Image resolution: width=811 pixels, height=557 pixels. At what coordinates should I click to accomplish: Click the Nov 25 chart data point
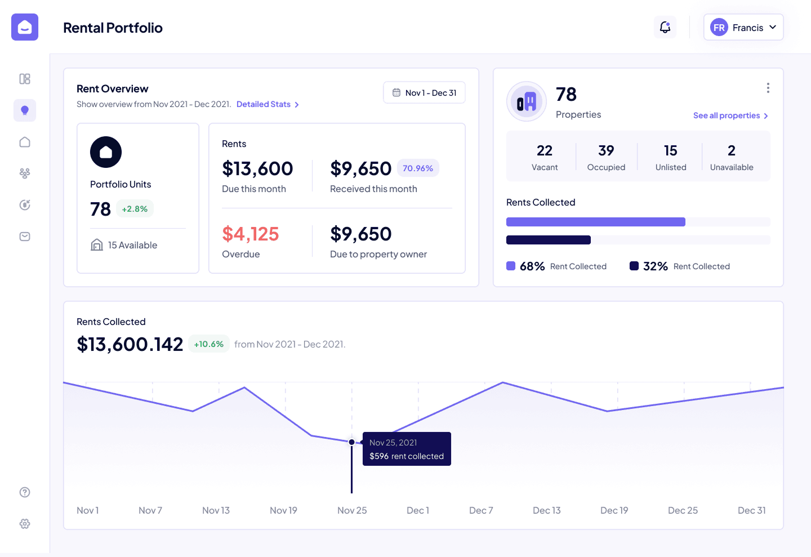(352, 442)
